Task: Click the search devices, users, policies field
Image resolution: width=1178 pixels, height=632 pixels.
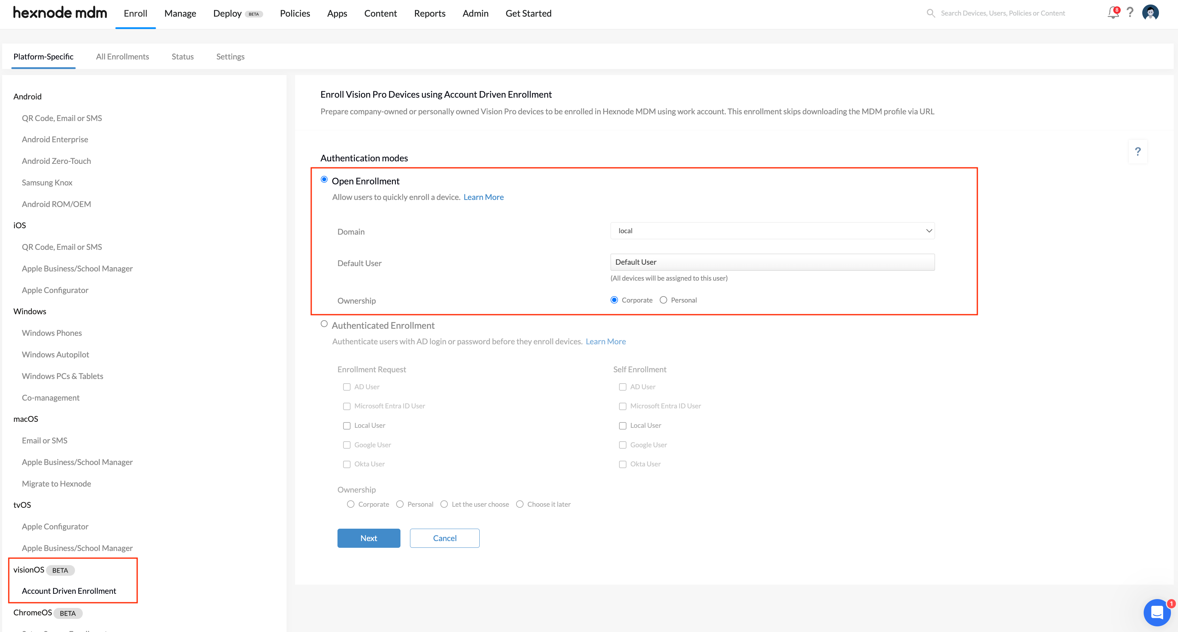Action: point(1003,13)
